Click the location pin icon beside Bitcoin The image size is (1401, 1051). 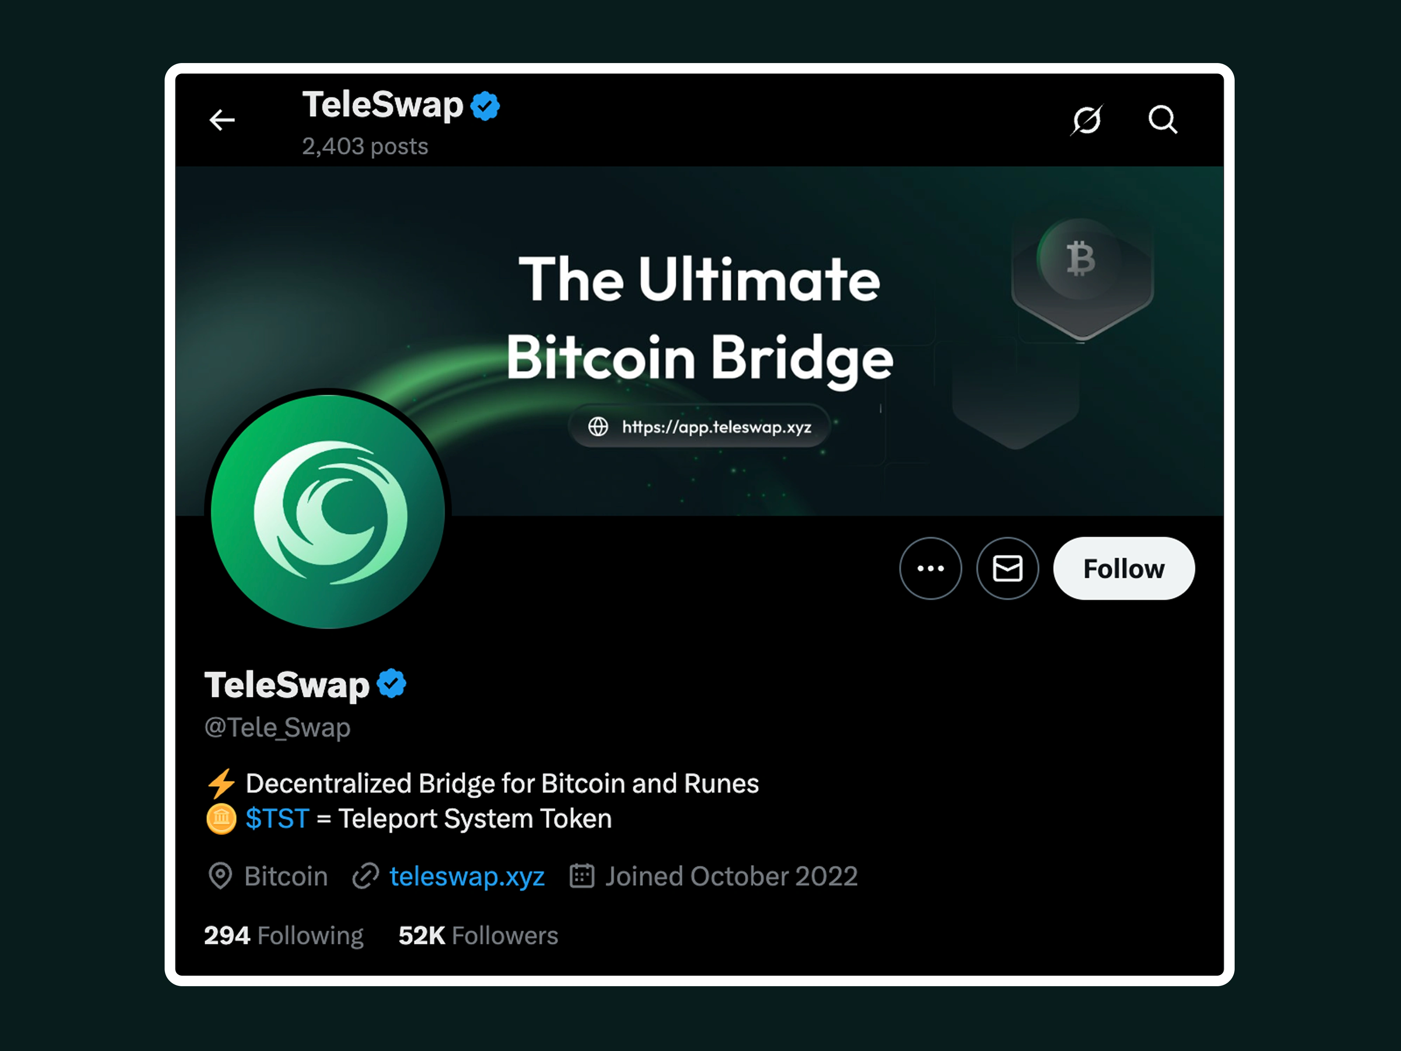point(220,876)
